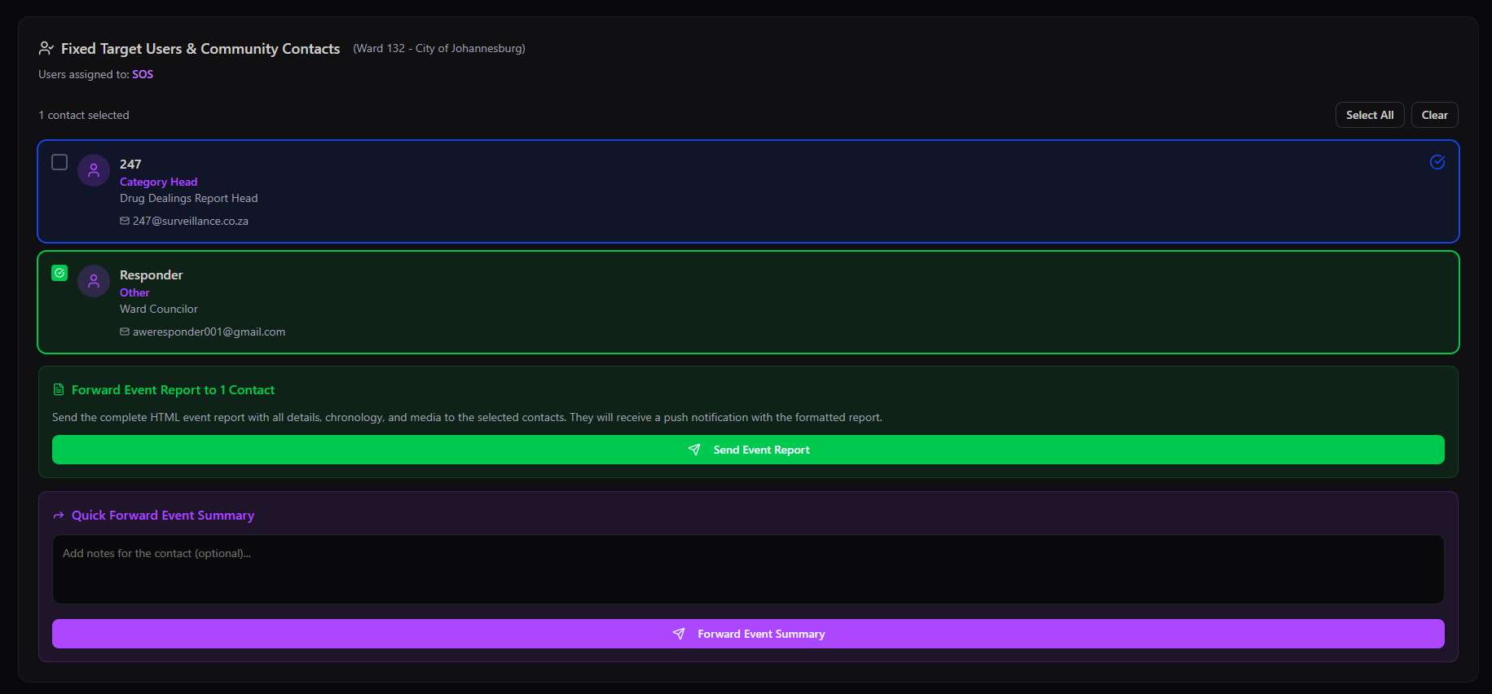Focus the optional notes text field

(x=748, y=569)
